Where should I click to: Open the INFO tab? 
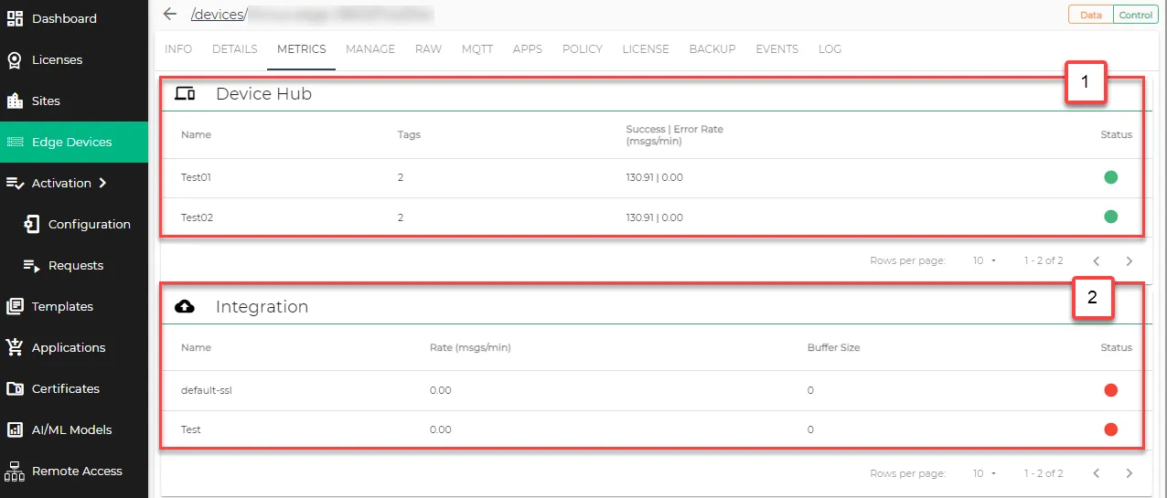[x=178, y=49]
